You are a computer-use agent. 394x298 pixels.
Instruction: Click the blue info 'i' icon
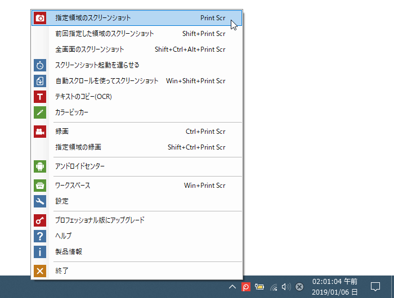[x=40, y=252]
